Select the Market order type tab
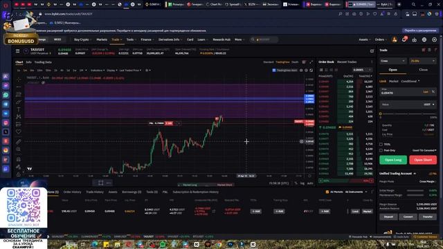This screenshot has width=443, height=249. [x=394, y=82]
